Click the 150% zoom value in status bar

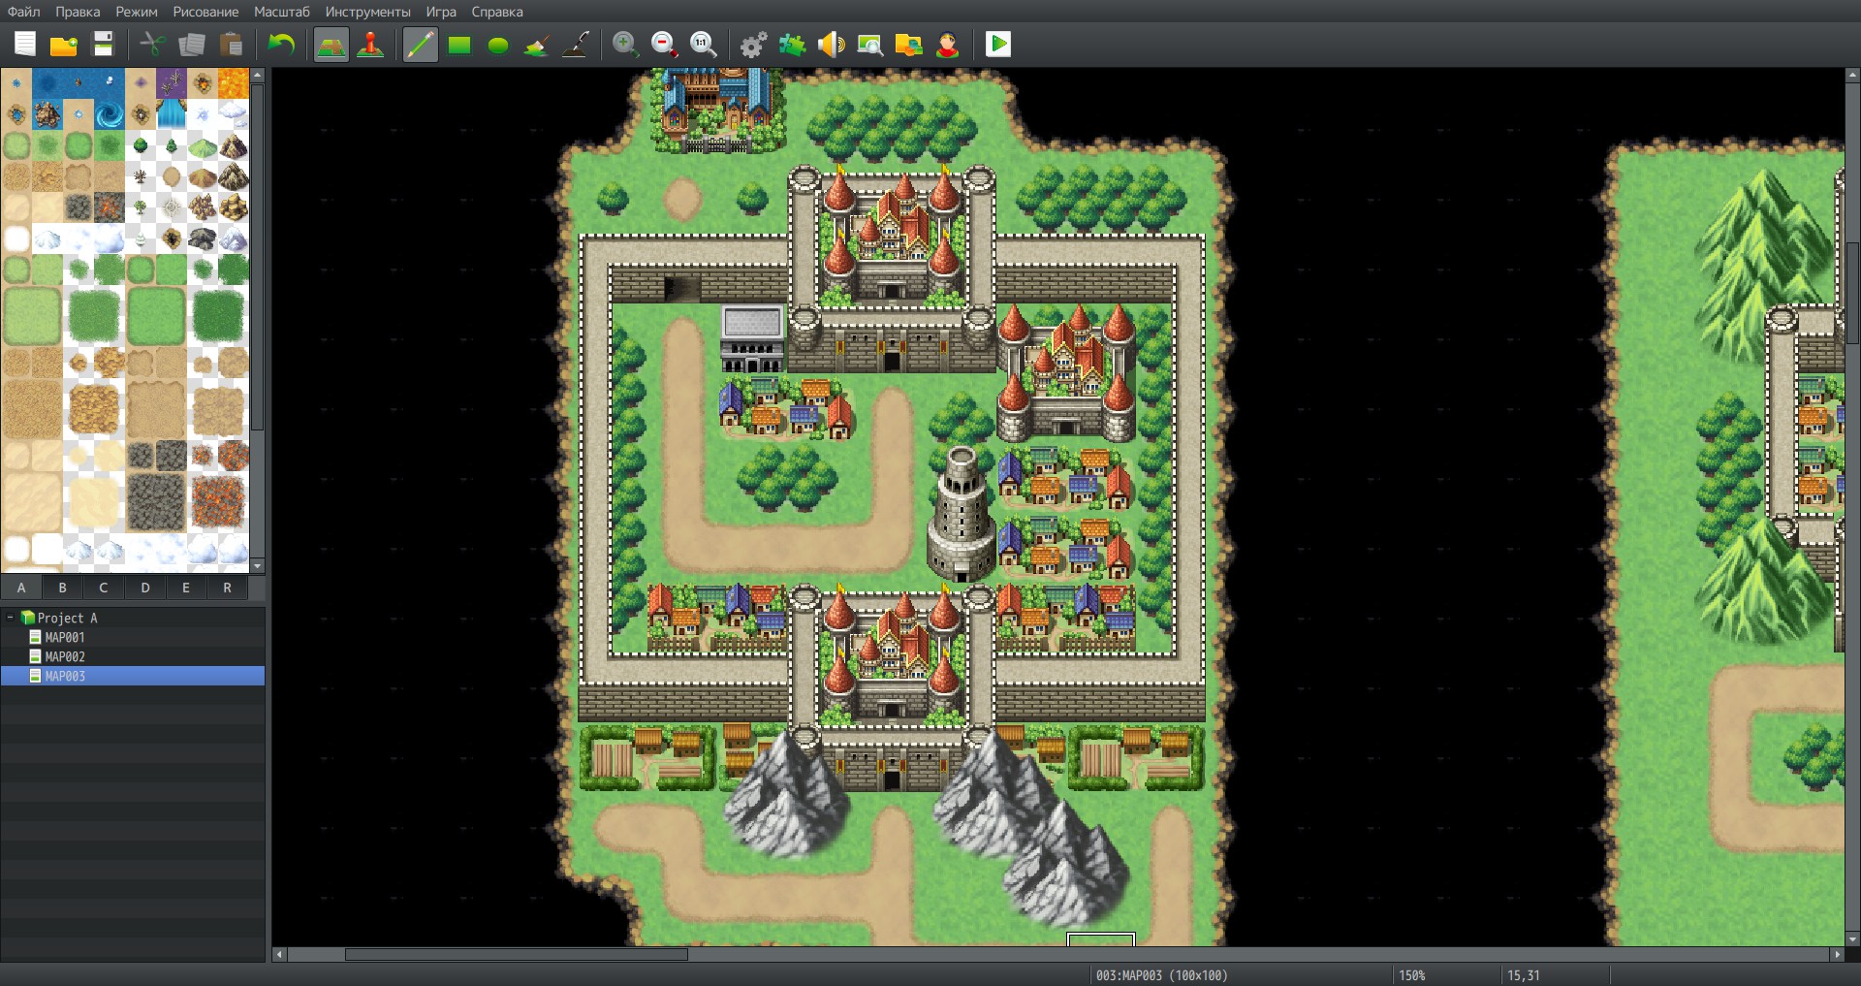coord(1411,975)
